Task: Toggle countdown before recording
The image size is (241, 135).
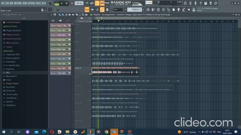Action: [97, 3]
